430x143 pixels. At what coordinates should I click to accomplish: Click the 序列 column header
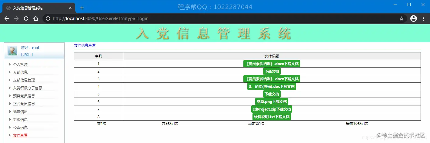pos(98,56)
